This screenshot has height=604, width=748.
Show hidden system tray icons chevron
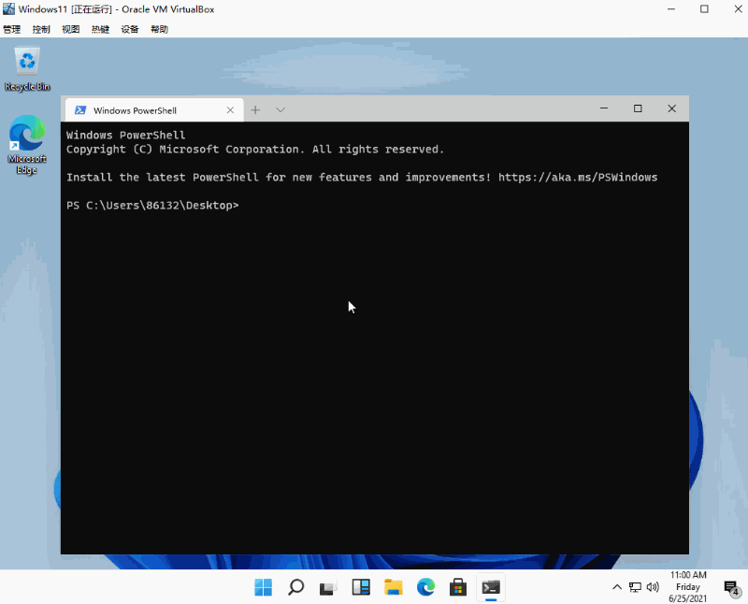click(617, 587)
